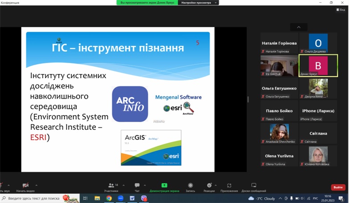Select Olena Yuriivna participant tile

(279, 156)
